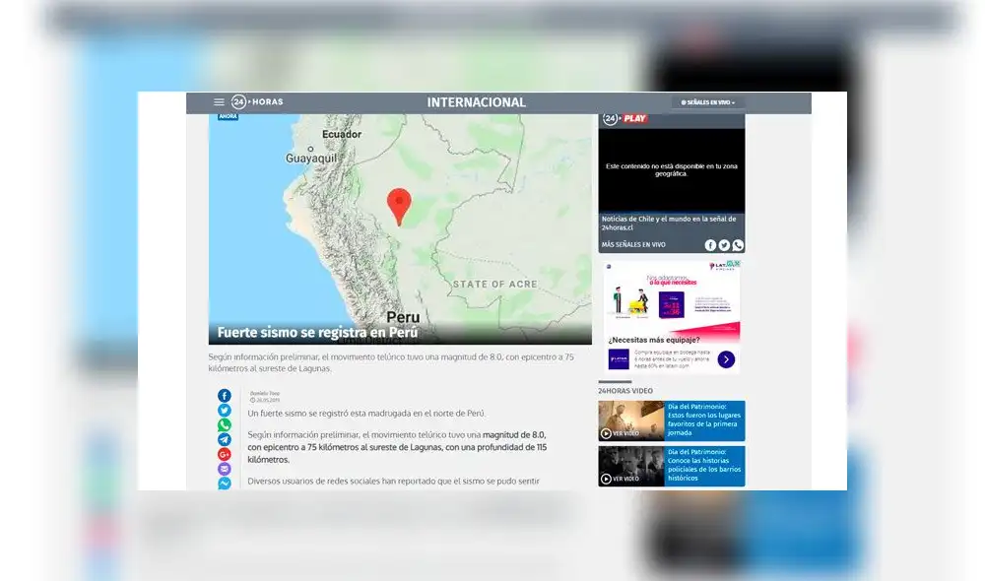The width and height of the screenshot is (985, 581).
Task: Select the Telegram share icon
Action: tap(224, 439)
